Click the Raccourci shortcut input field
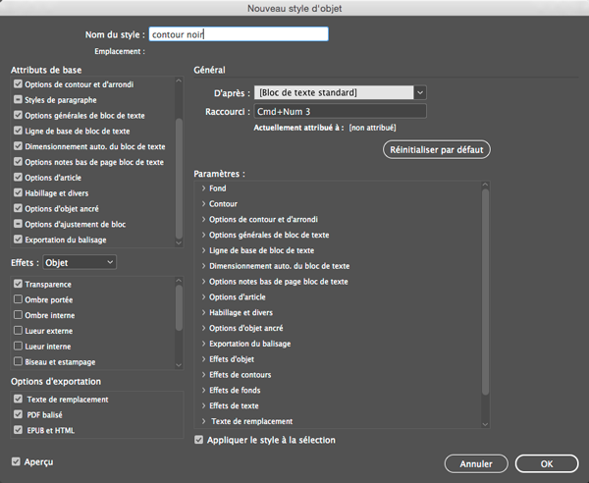 point(340,112)
